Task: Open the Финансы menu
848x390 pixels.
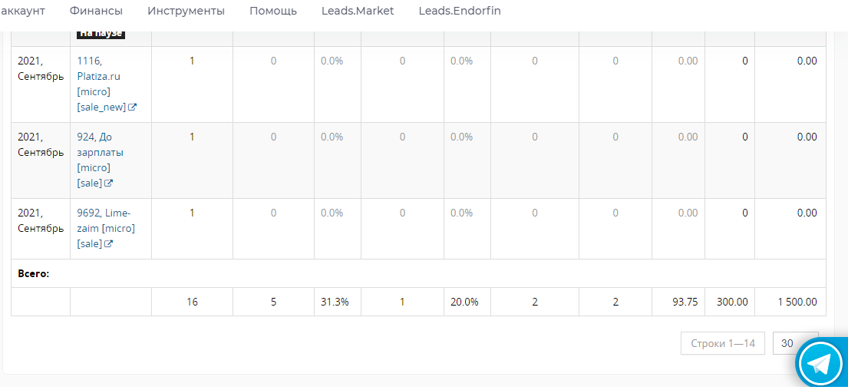Action: [96, 11]
